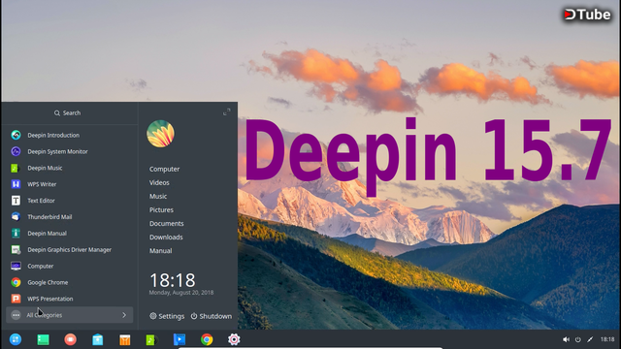Click the Search field in launcher
The image size is (621, 349).
67,113
